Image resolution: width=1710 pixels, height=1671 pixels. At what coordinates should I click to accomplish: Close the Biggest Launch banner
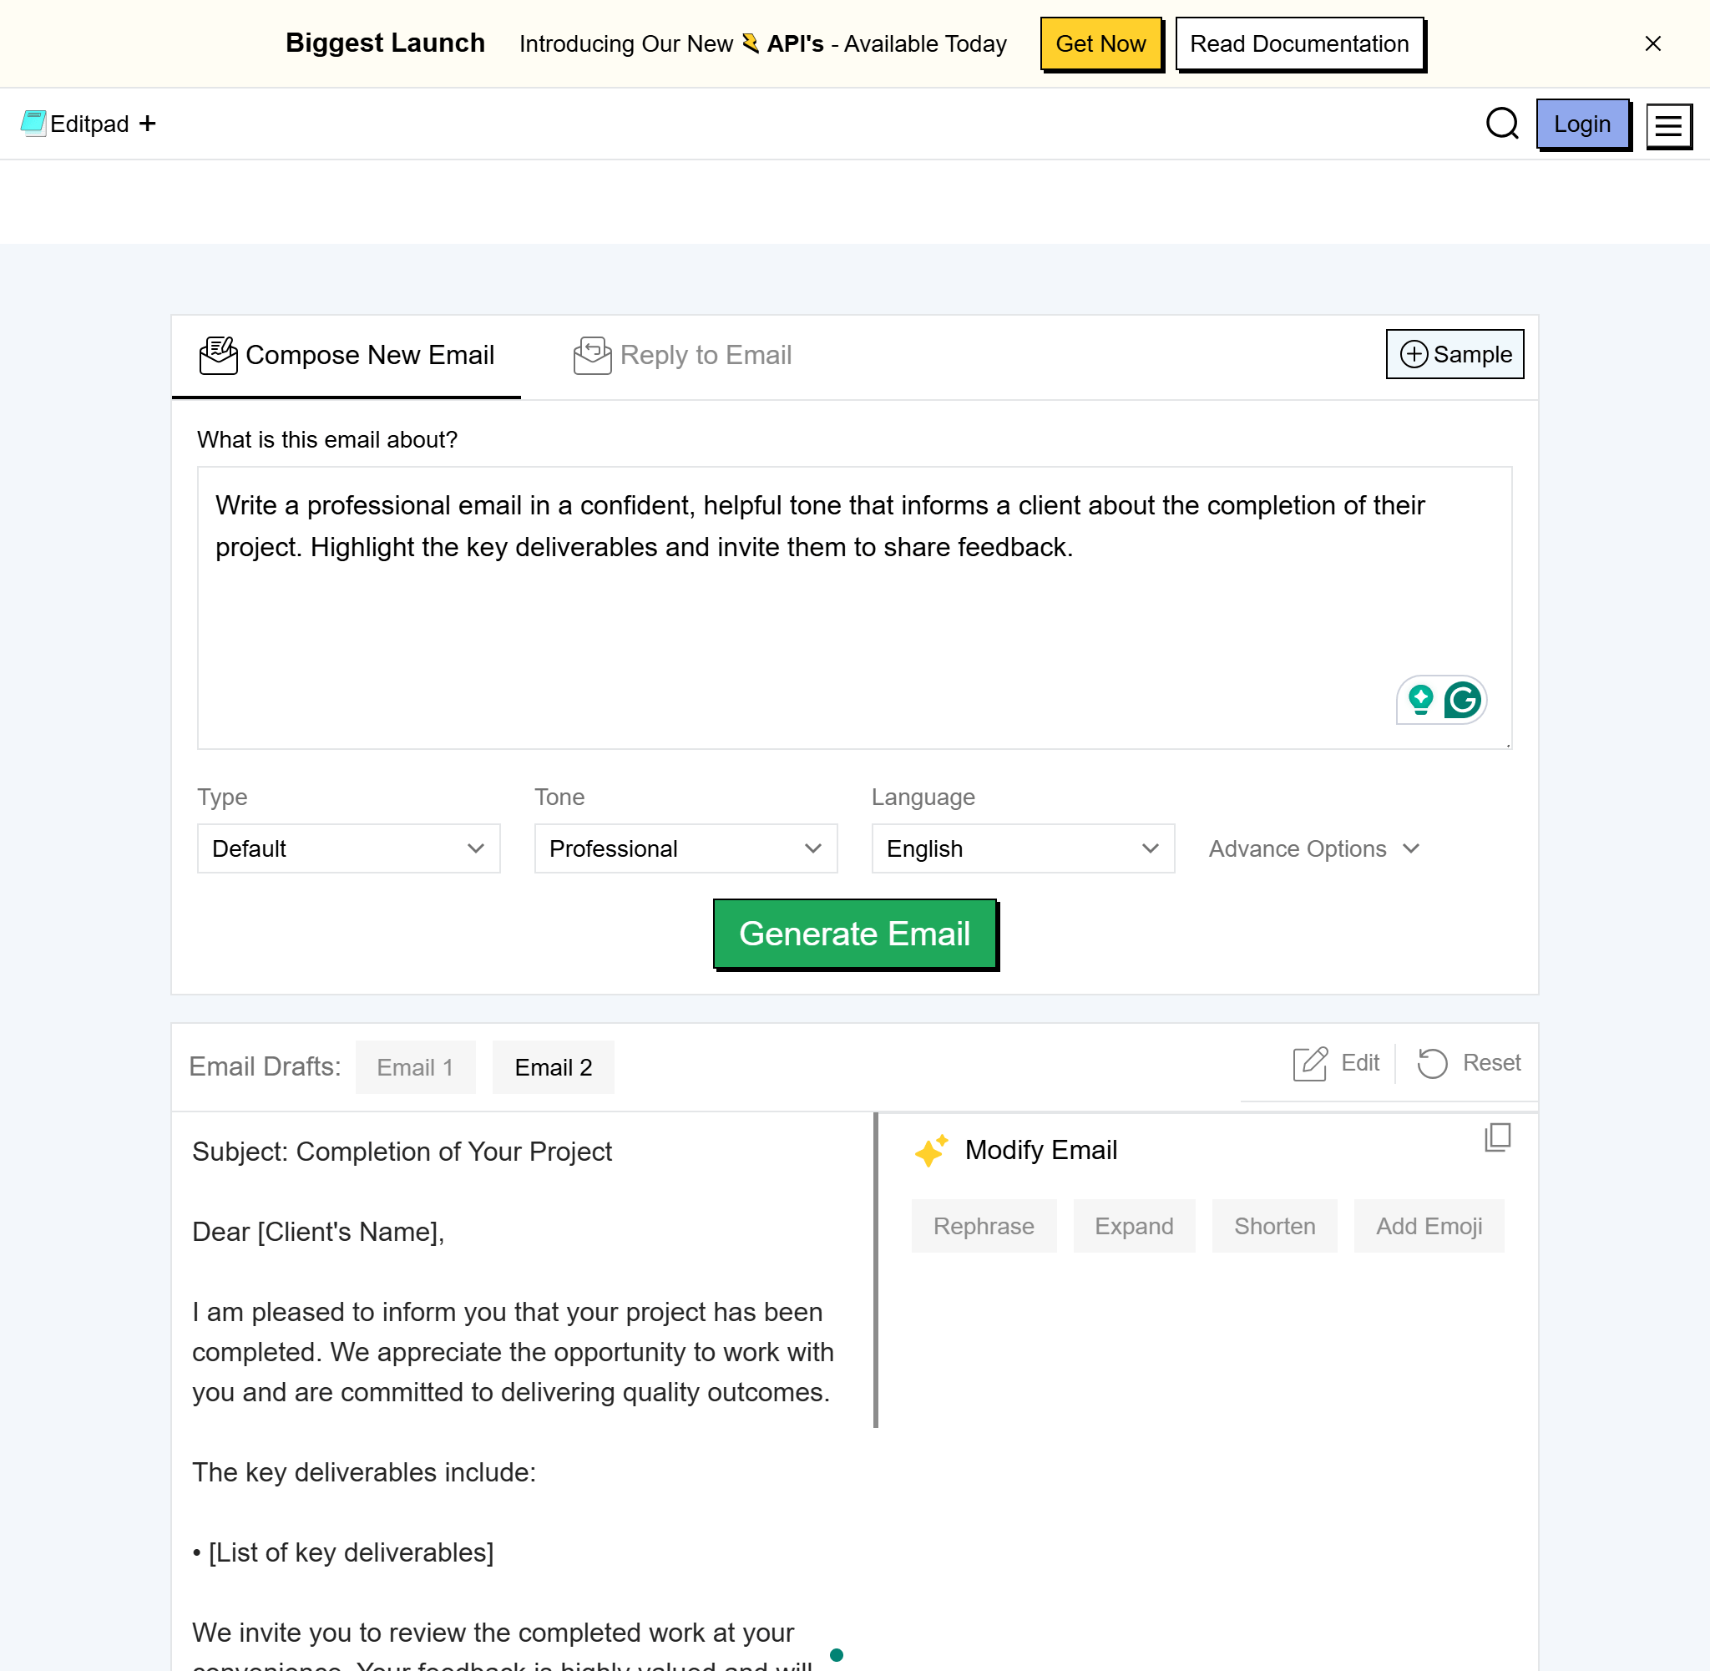point(1652,44)
